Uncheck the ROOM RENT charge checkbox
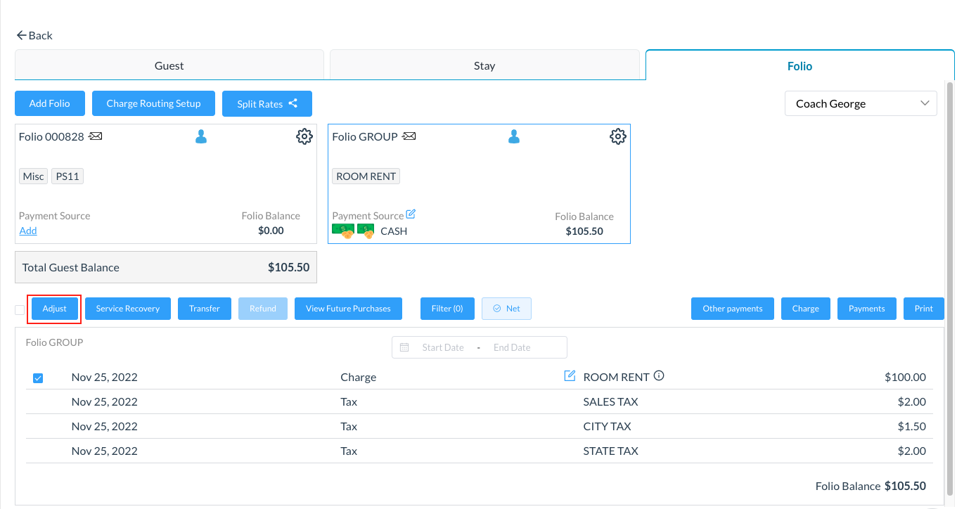Viewport: 957px width, 509px height. coord(38,378)
